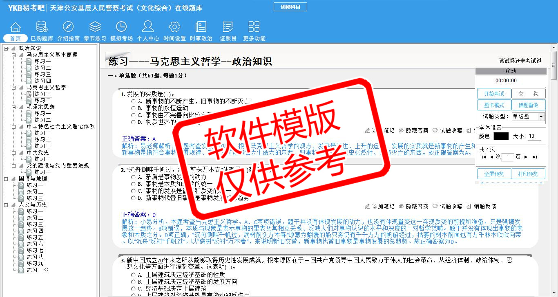The height and width of the screenshot is (297, 558).
Task: Open 练习一 under 中共党史
Action: coord(43,159)
